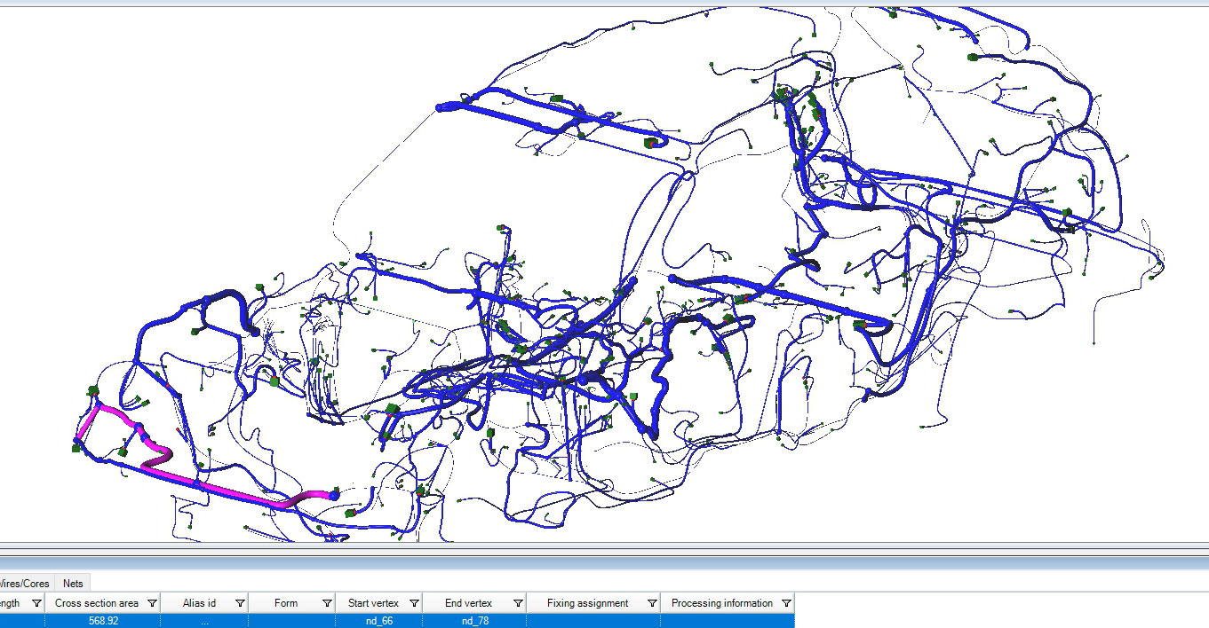The width and height of the screenshot is (1209, 628).
Task: Filter the Fixing assignment column
Action: (652, 602)
